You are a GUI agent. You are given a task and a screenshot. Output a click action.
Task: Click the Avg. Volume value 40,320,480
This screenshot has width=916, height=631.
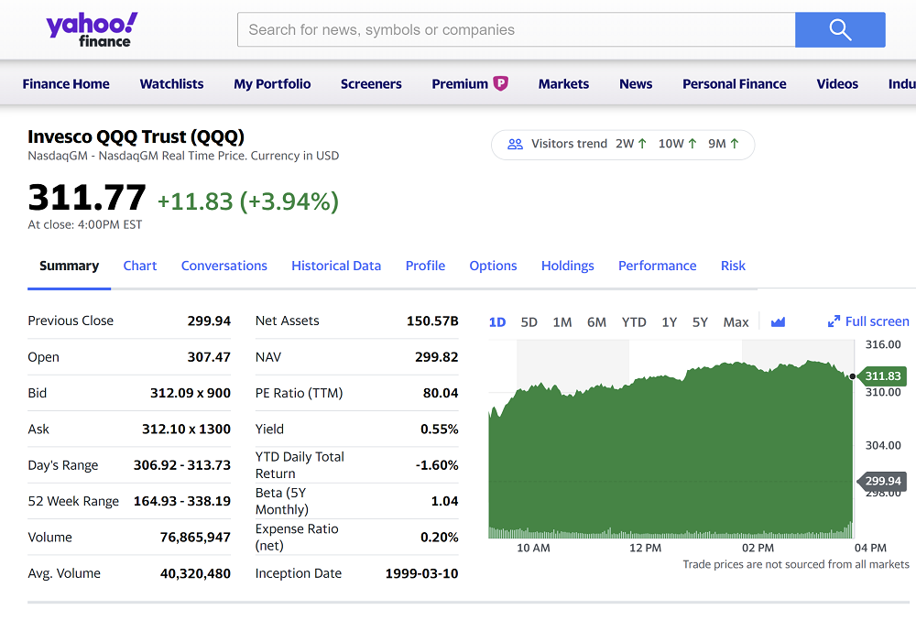[195, 573]
